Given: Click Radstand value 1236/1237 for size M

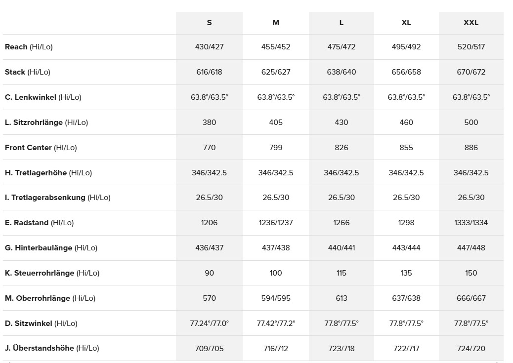Looking at the screenshot, I should pyautogui.click(x=276, y=223).
